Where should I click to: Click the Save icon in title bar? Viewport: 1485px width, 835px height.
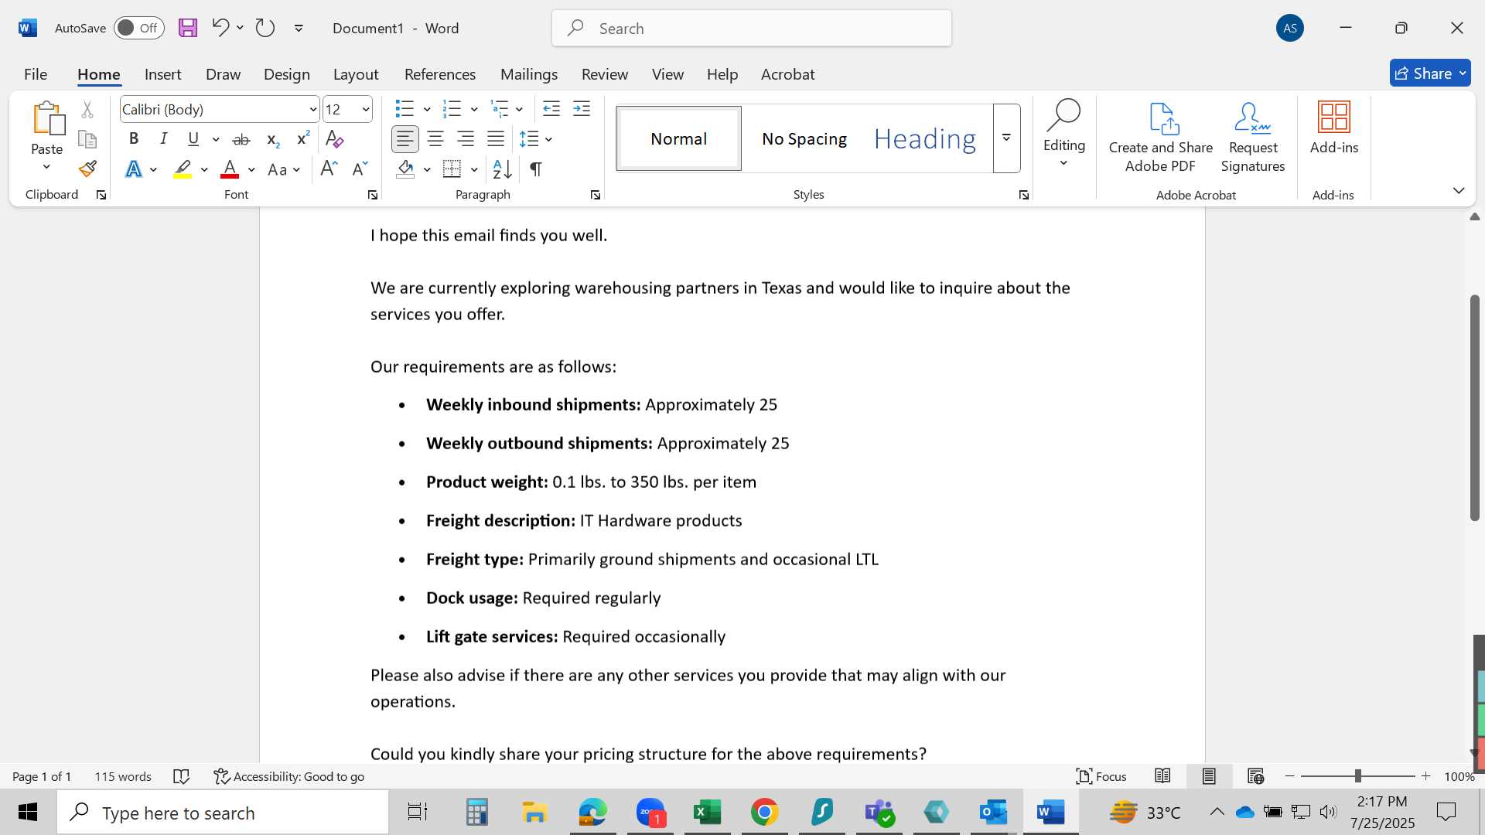point(188,28)
